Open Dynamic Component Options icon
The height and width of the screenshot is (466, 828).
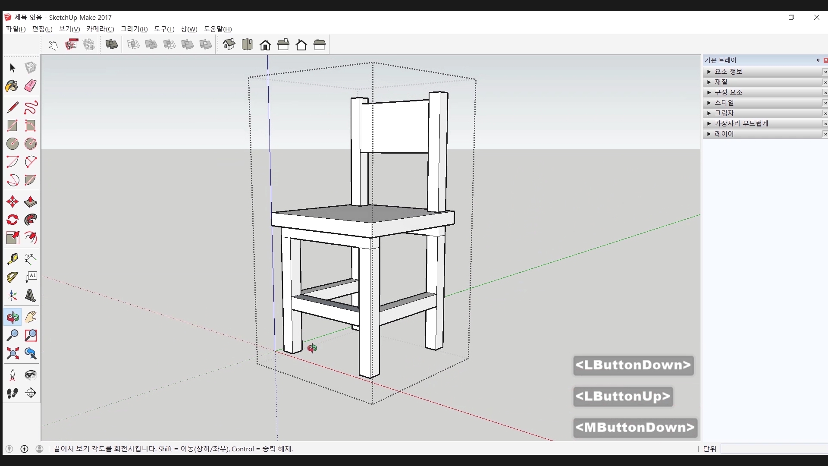tap(71, 44)
